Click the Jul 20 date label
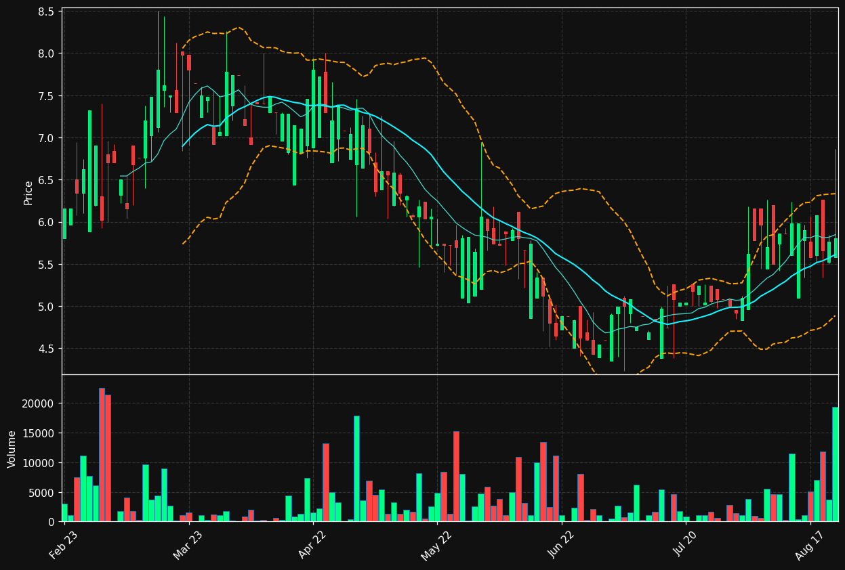This screenshot has width=845, height=570. point(686,546)
